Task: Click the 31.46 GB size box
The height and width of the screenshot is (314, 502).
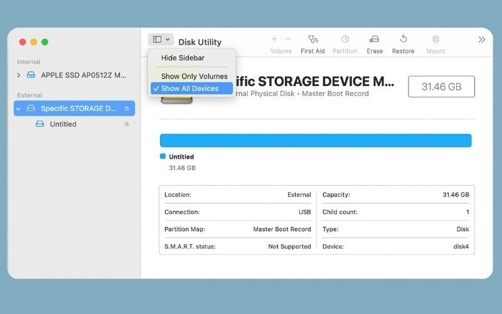Action: 442,87
